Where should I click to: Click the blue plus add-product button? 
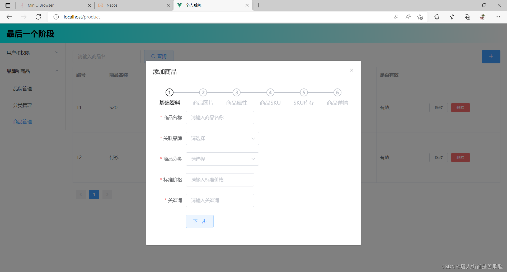(x=491, y=57)
